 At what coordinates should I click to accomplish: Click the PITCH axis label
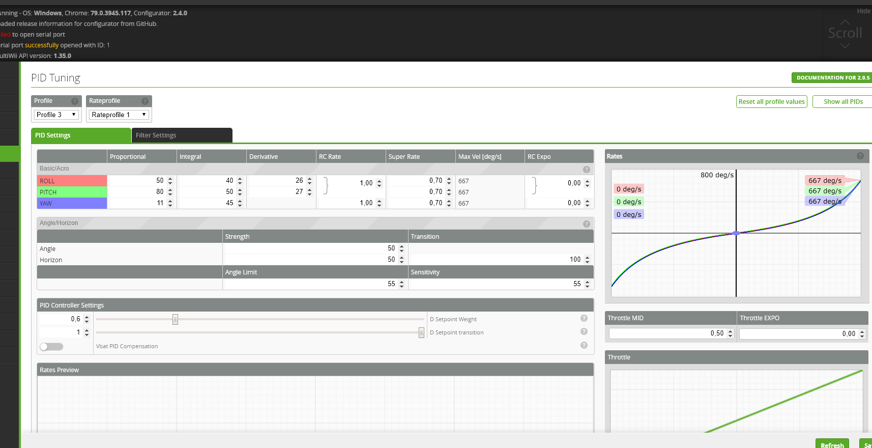pyautogui.click(x=72, y=192)
